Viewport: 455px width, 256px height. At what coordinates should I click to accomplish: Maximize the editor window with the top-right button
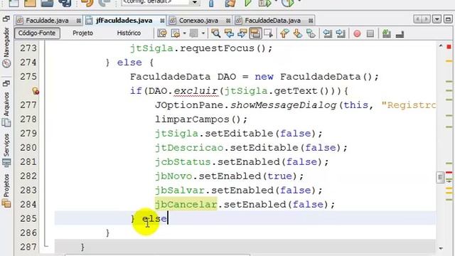pos(448,19)
